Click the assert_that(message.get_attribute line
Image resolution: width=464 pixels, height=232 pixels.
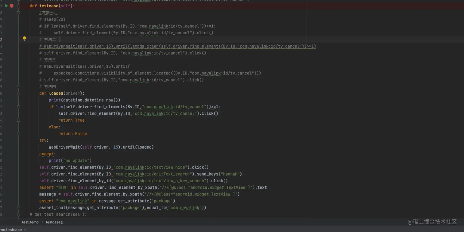click(x=123, y=208)
